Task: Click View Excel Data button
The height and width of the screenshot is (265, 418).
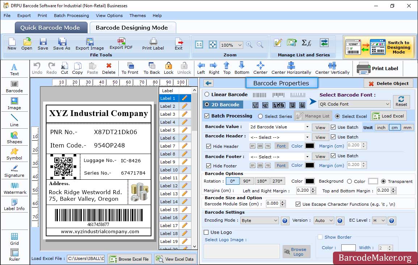Action: [x=175, y=259]
